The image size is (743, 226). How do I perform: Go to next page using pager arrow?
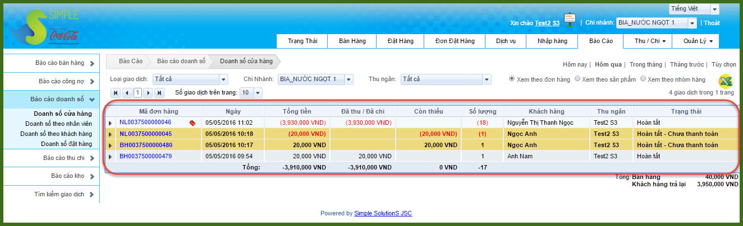(x=148, y=93)
